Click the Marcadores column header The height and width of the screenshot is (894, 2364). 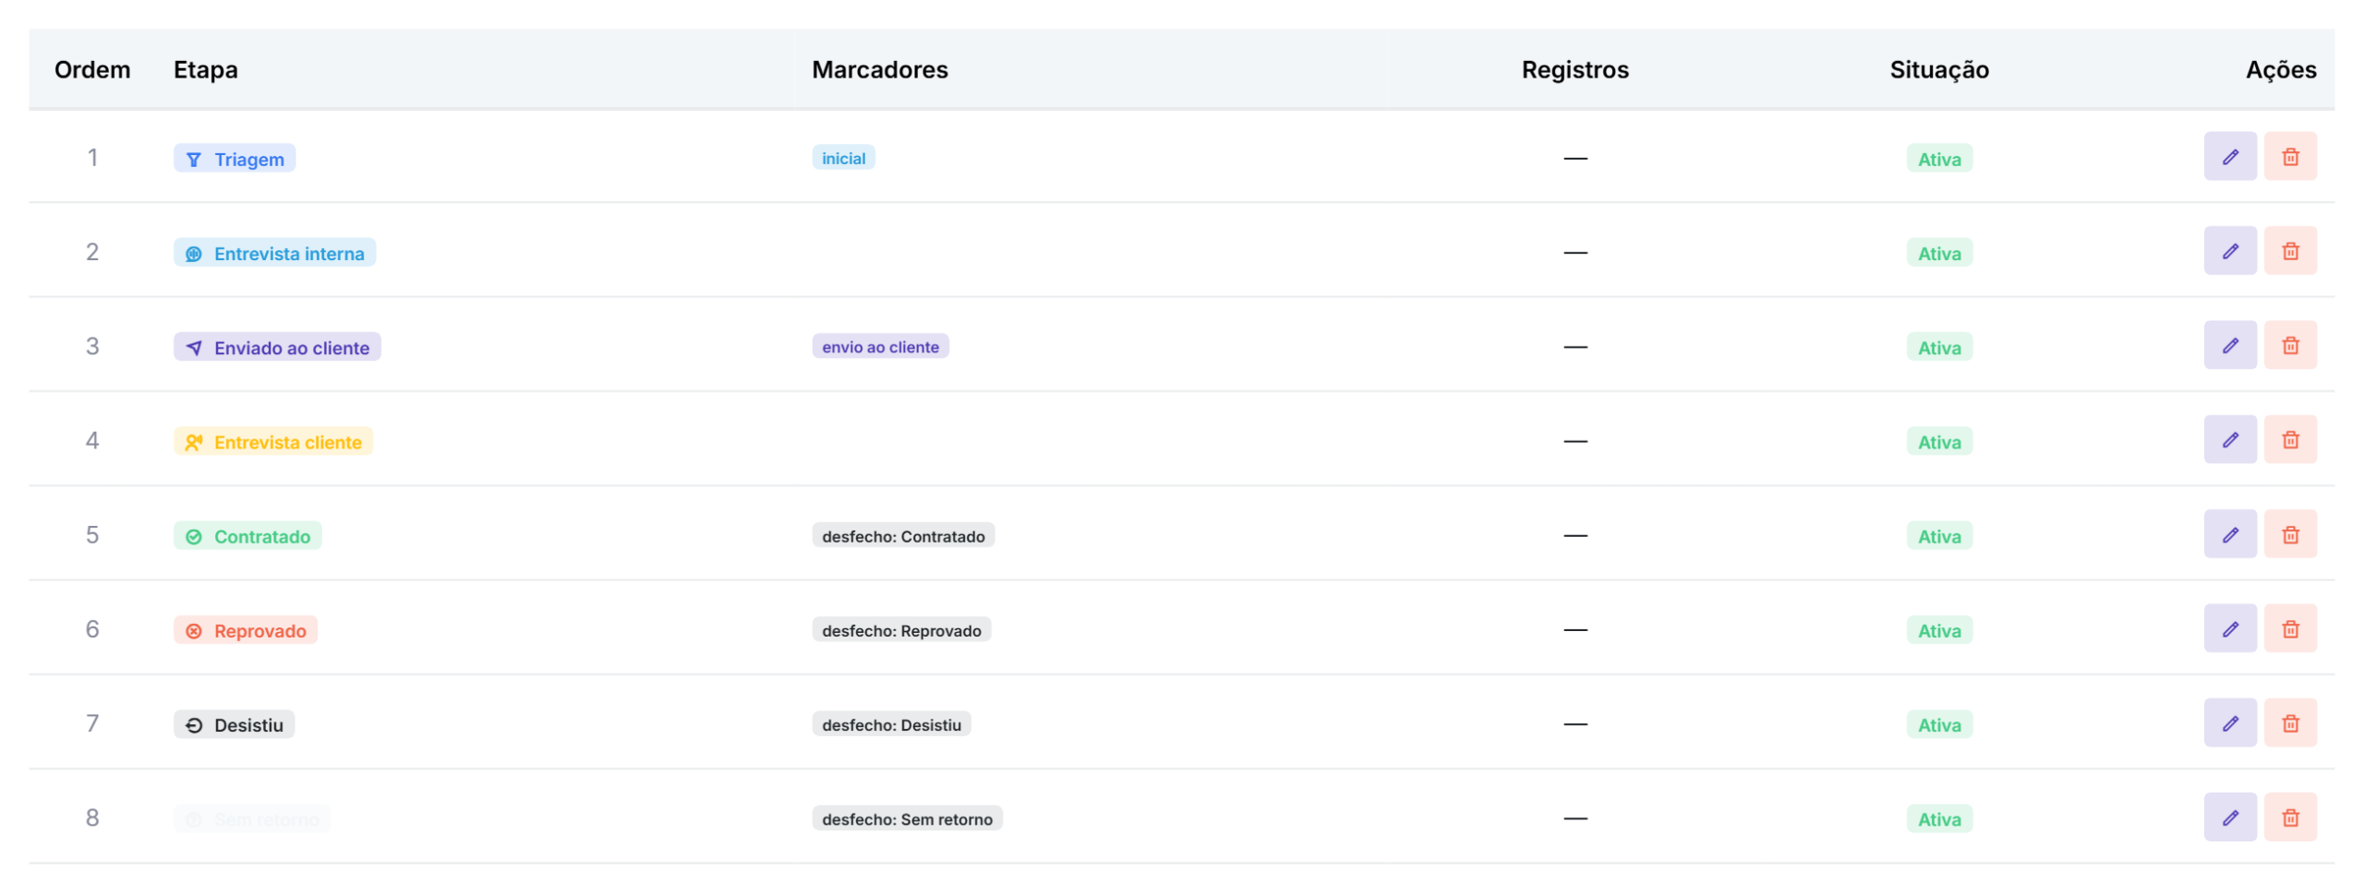click(879, 70)
